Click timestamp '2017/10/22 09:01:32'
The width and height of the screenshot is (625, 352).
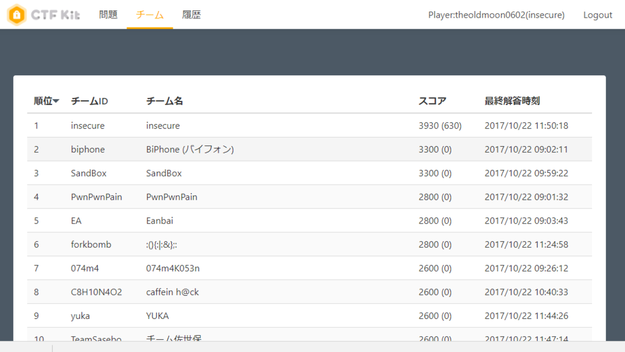(x=526, y=197)
